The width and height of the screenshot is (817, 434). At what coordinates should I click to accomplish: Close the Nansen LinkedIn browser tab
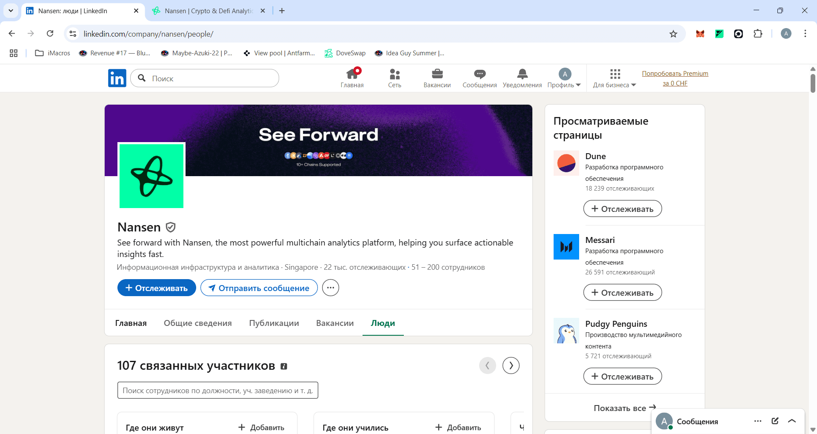(136, 11)
